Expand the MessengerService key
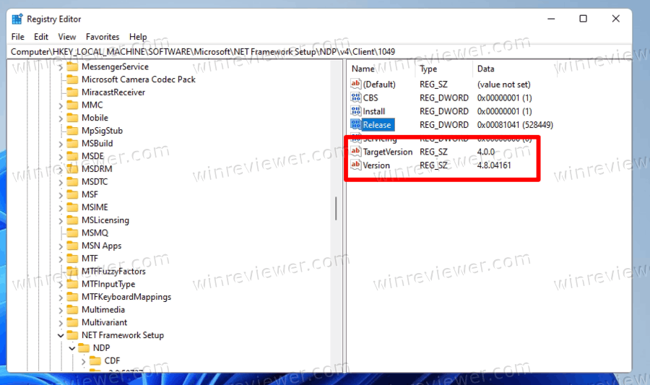Image resolution: width=650 pixels, height=385 pixels. point(61,67)
